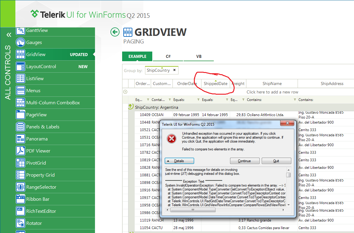
Task: Collapse Details in the error dialog
Action: click(179, 161)
